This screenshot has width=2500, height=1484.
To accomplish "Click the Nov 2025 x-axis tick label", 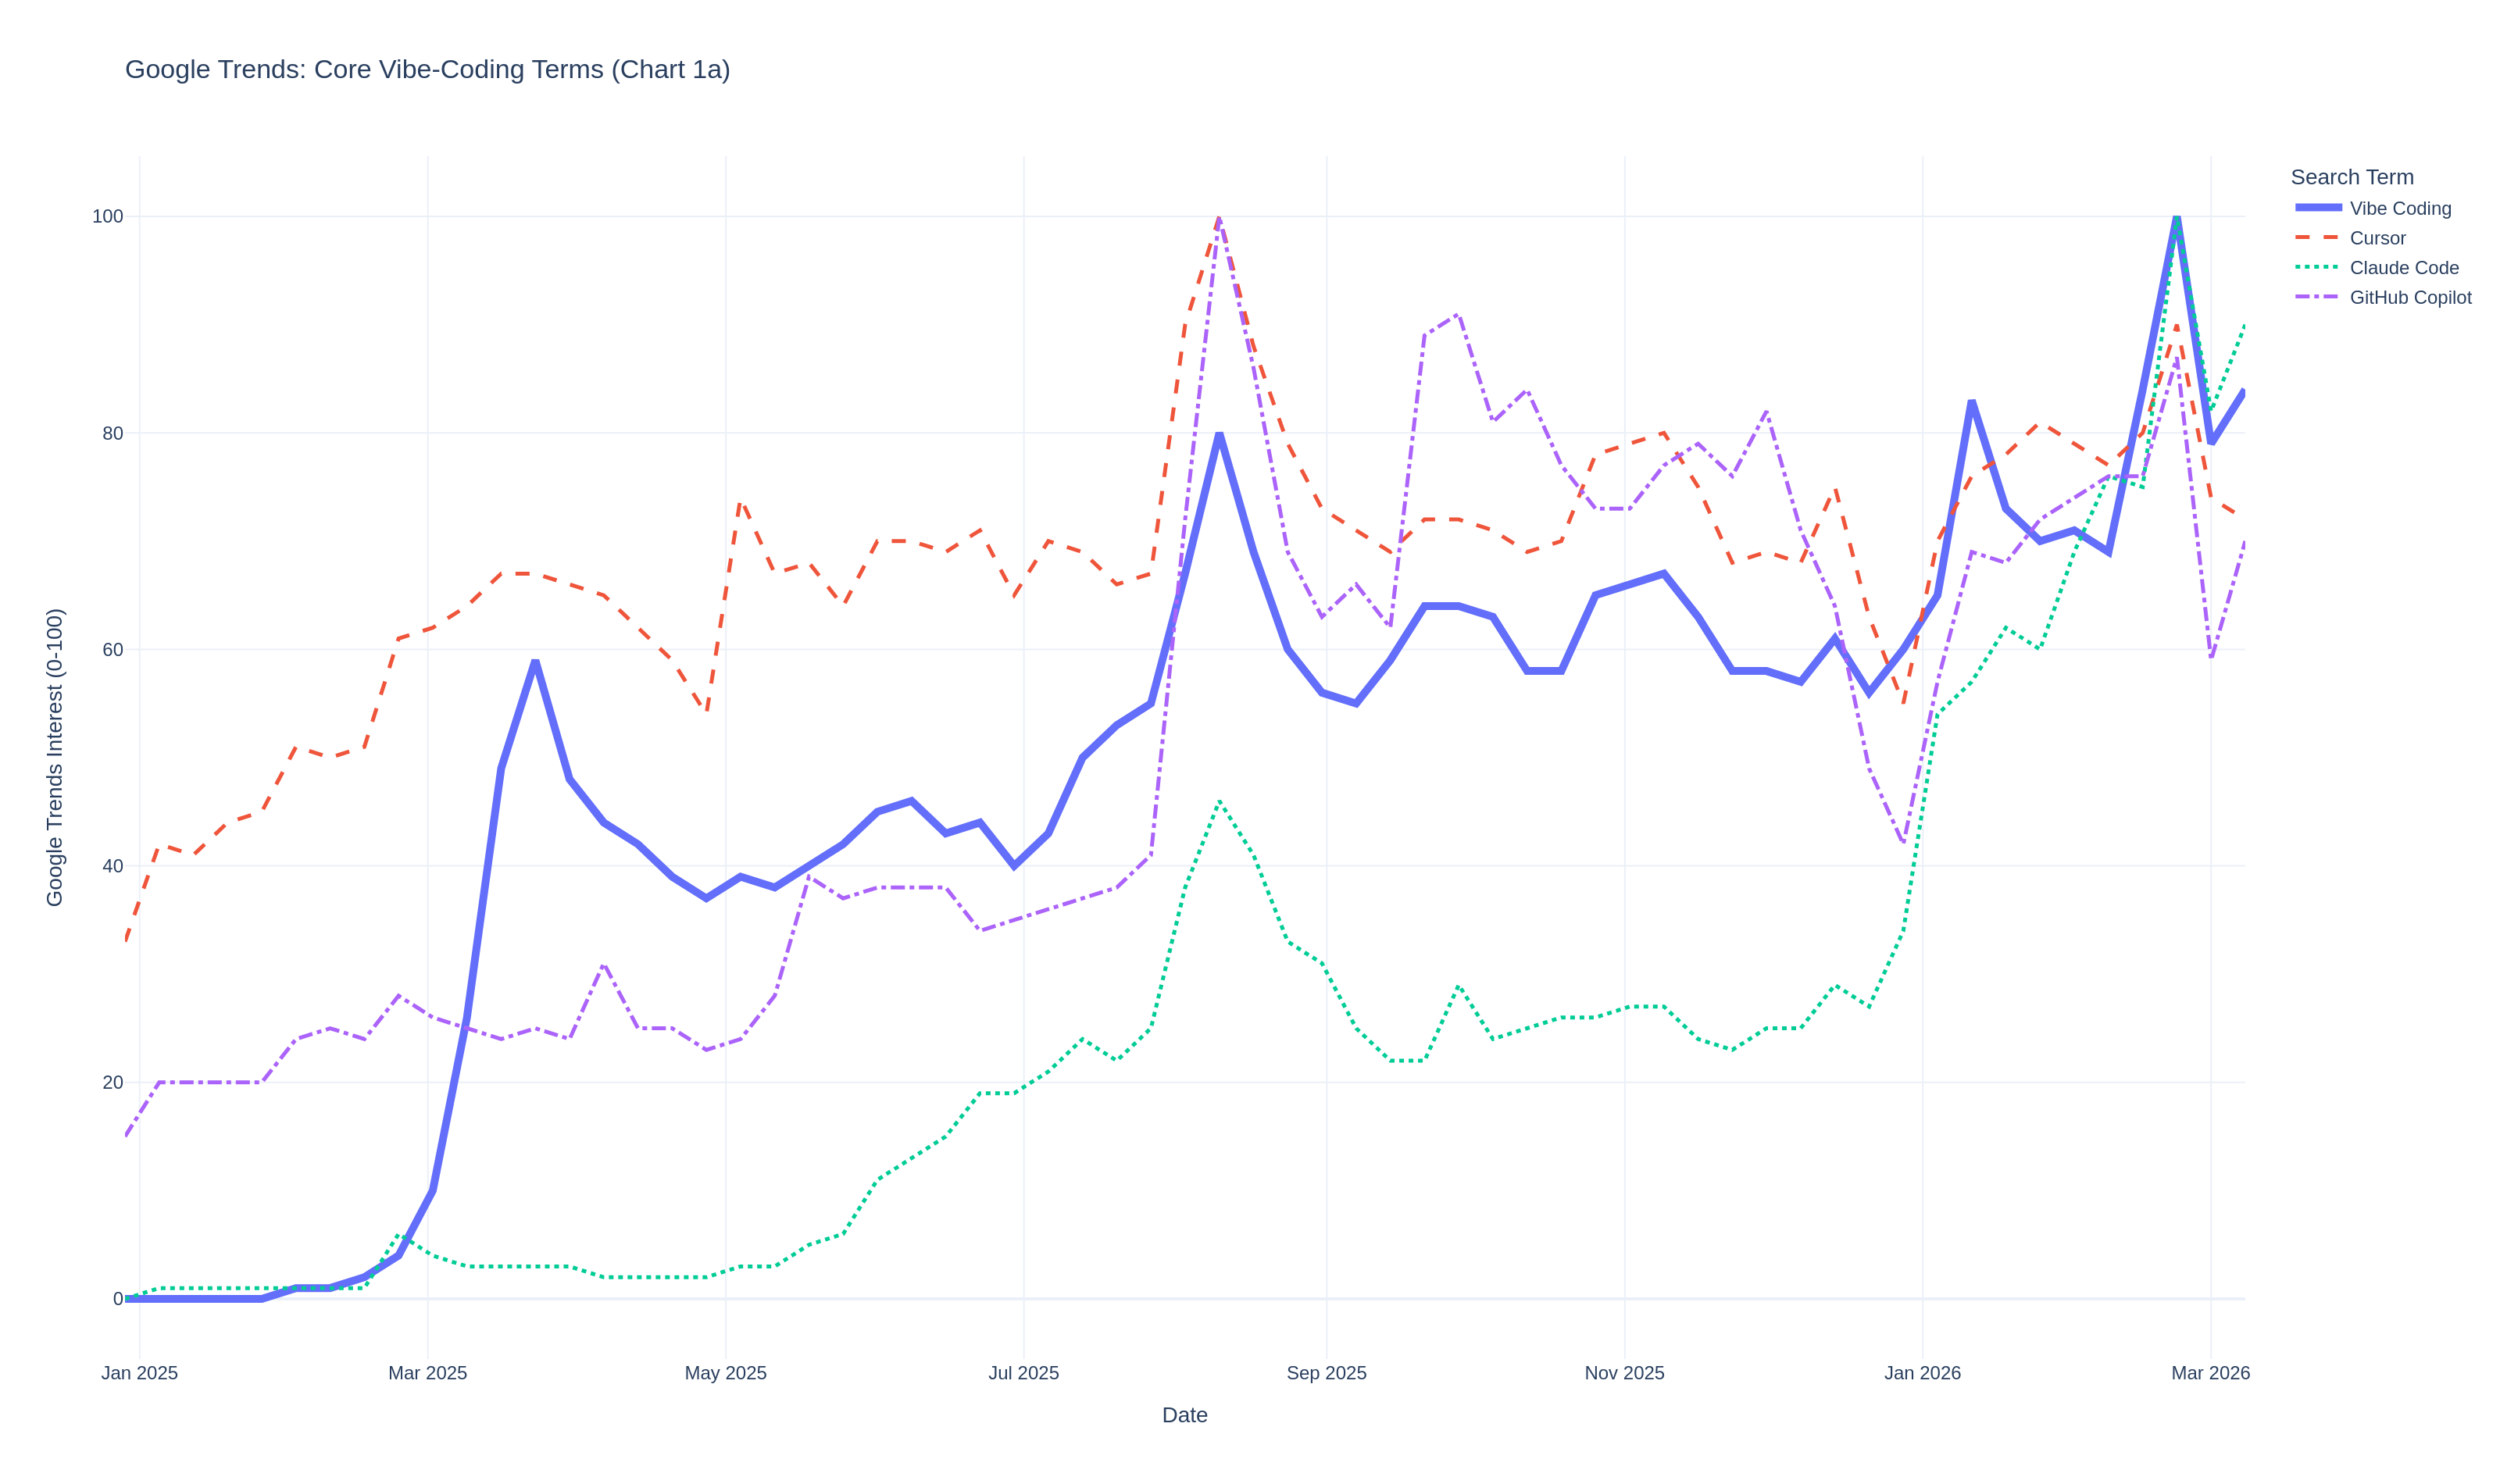I will point(1624,1373).
